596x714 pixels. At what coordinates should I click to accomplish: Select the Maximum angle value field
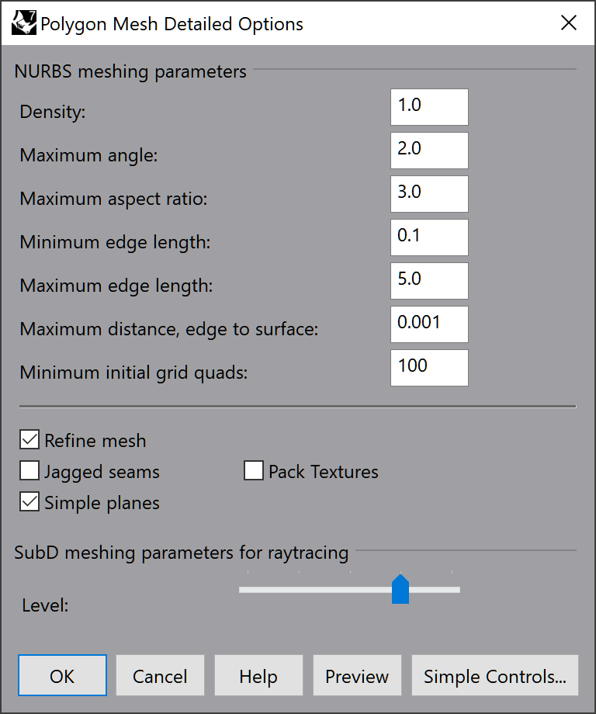click(x=429, y=151)
